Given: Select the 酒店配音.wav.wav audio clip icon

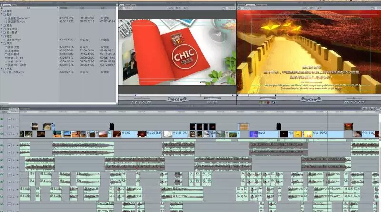Looking at the screenshot, I should coord(6,18).
